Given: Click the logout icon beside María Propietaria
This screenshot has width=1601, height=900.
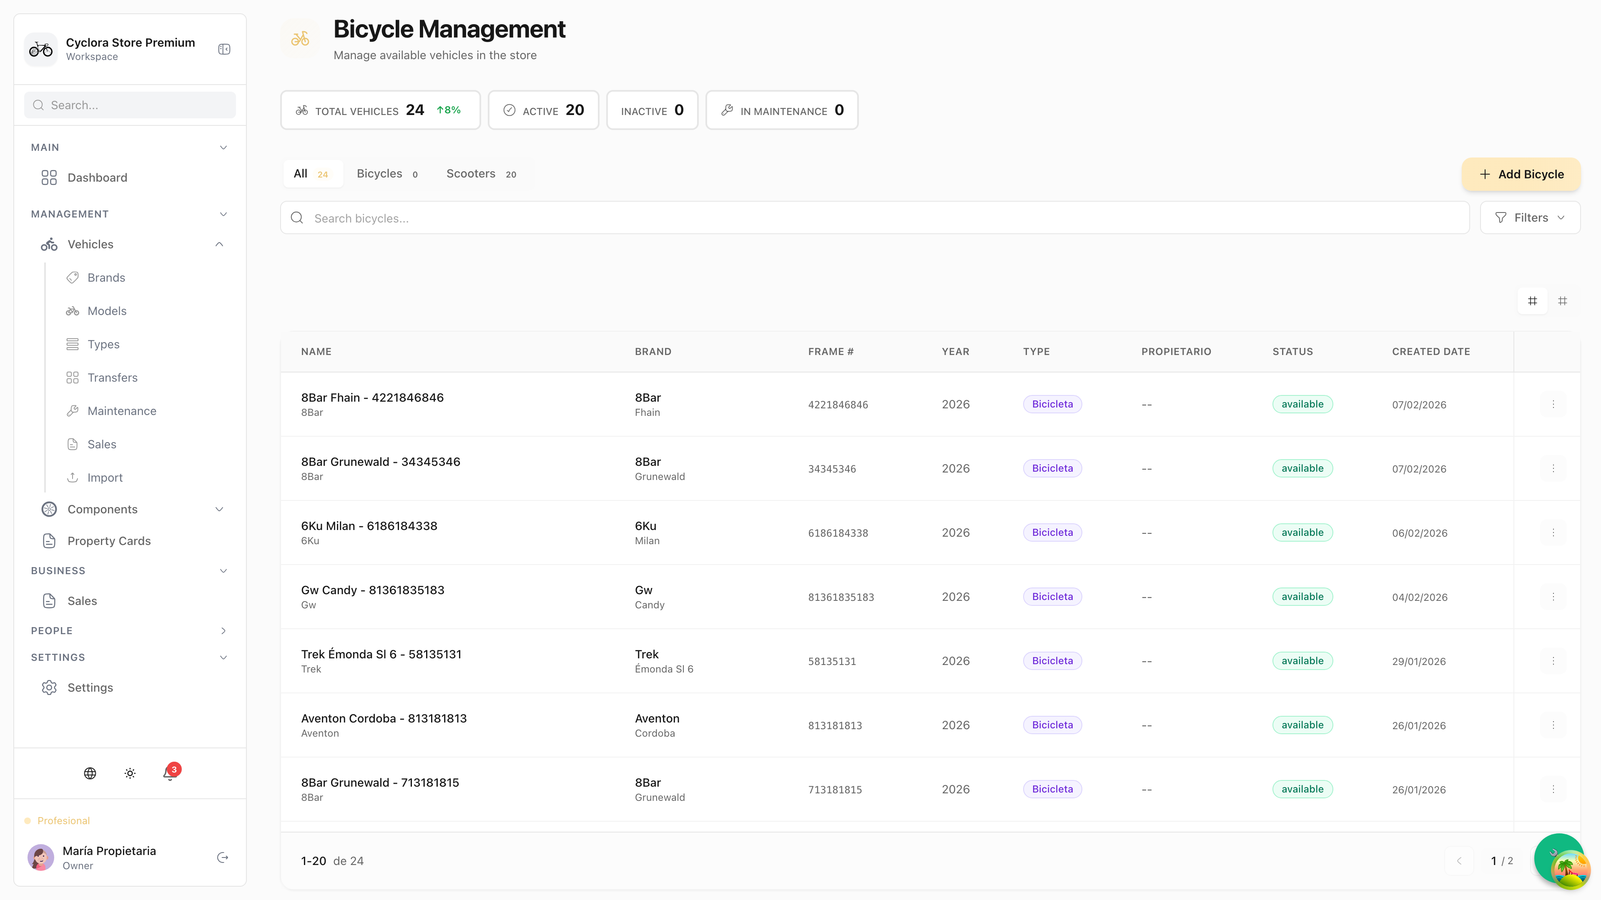Looking at the screenshot, I should (223, 858).
